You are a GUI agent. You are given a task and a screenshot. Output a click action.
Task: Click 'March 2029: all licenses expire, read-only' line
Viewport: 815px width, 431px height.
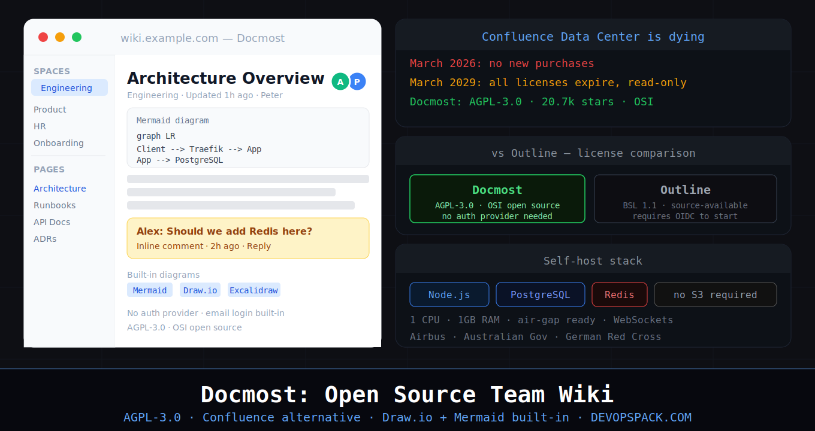pyautogui.click(x=548, y=83)
